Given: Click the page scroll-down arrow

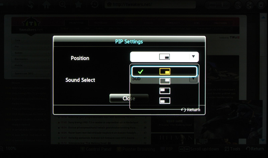Looking at the screenshot, I should (x=263, y=140).
